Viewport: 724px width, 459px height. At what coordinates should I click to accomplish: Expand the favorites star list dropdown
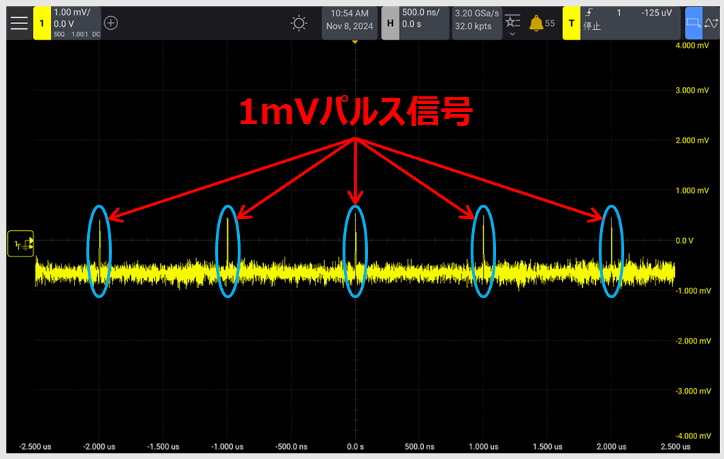point(512,25)
